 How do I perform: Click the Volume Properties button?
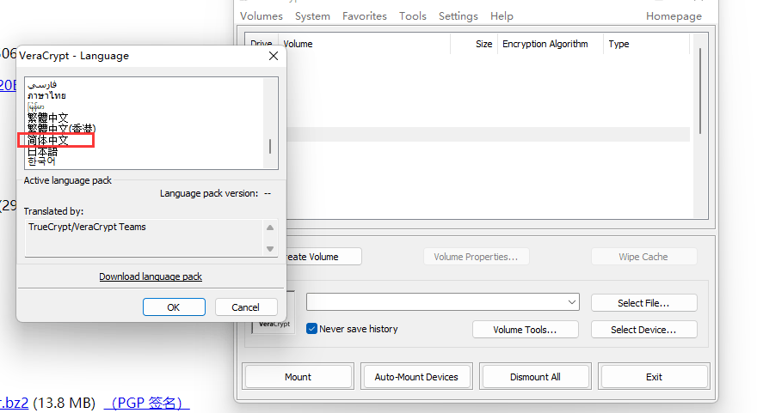click(476, 257)
